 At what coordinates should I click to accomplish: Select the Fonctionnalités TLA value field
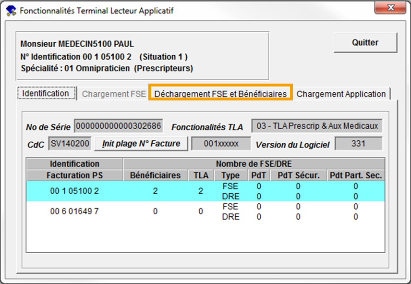(x=317, y=126)
